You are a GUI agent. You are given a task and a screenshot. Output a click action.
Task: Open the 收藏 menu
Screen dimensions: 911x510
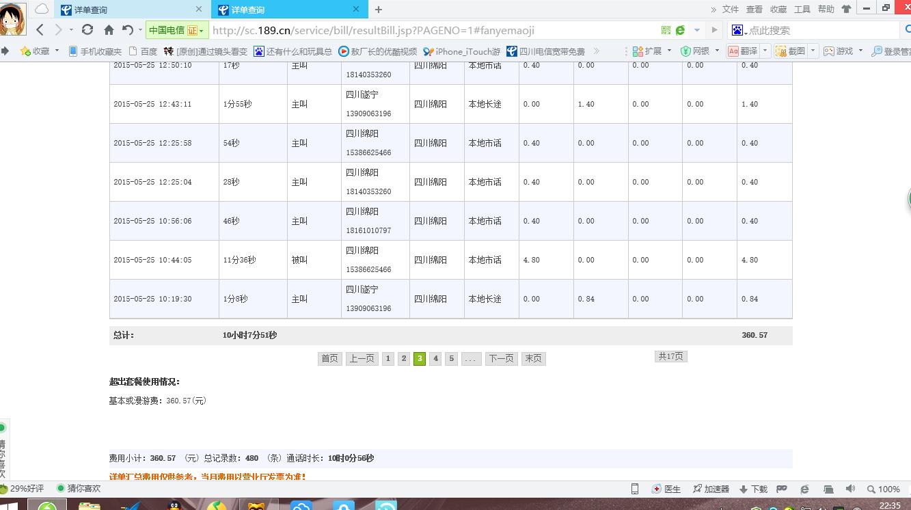(x=778, y=10)
